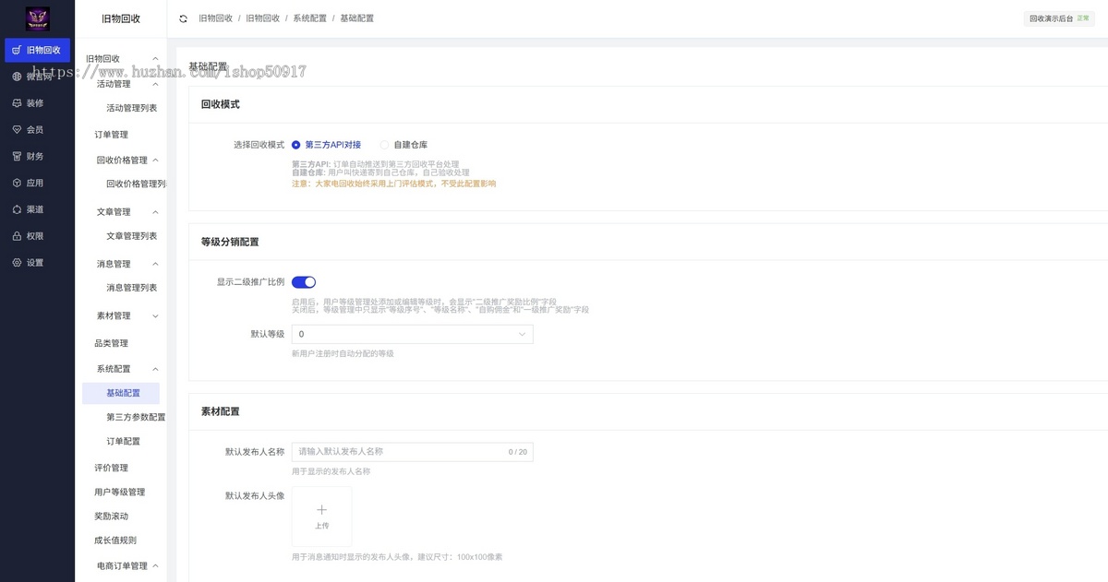Collapse the 消息管理 submenu
The height and width of the screenshot is (582, 1108).
pyautogui.click(x=155, y=264)
